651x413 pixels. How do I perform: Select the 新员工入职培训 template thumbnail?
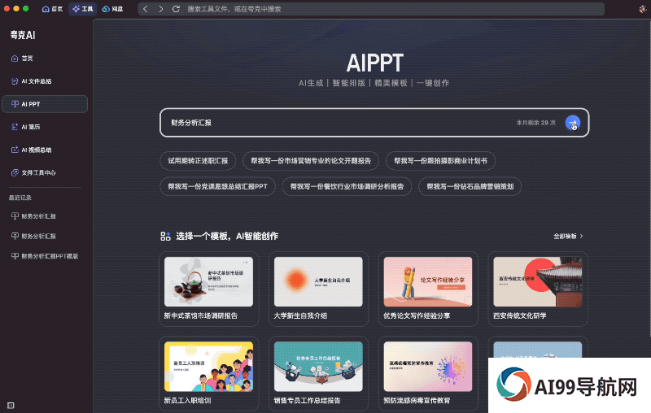coord(208,367)
